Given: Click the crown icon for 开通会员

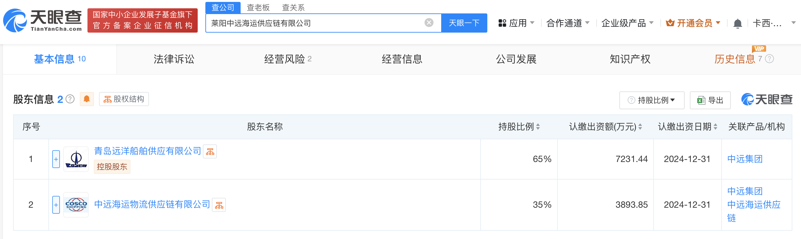Looking at the screenshot, I should 670,23.
